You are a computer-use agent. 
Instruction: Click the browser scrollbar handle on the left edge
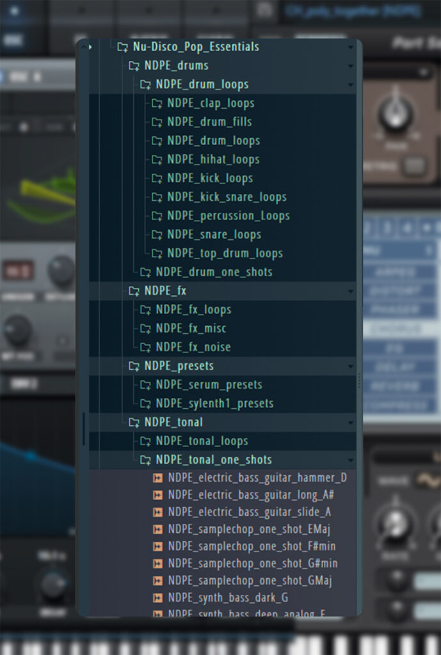(84, 429)
